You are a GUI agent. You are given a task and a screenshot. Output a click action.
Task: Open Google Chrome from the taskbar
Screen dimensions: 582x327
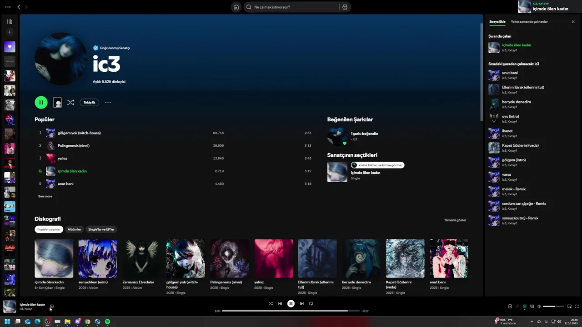tap(87, 322)
